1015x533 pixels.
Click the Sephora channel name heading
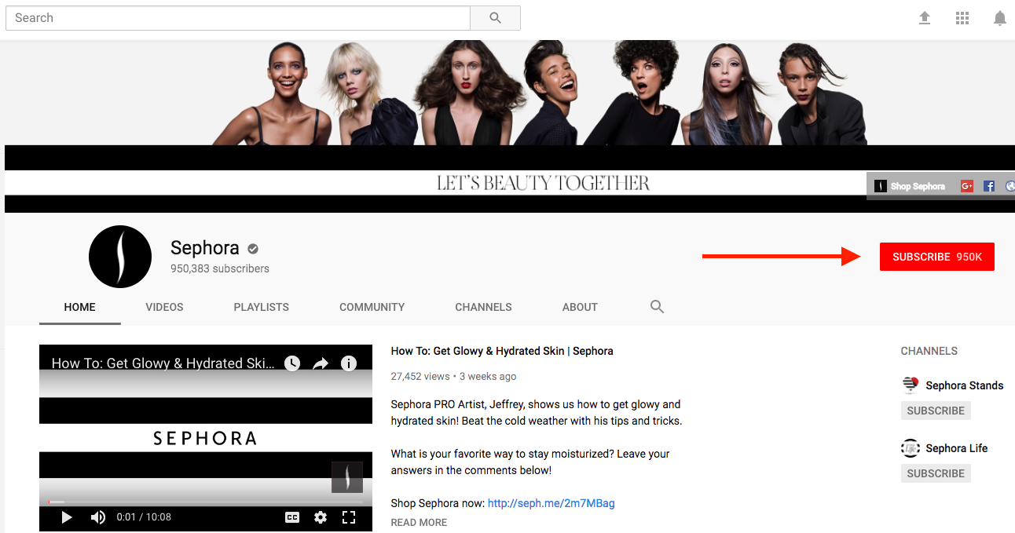(x=204, y=248)
